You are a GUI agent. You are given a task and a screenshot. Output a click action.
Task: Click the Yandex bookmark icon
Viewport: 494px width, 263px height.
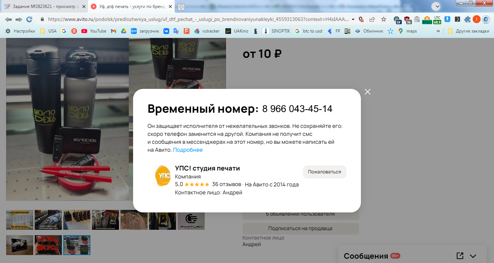74,31
